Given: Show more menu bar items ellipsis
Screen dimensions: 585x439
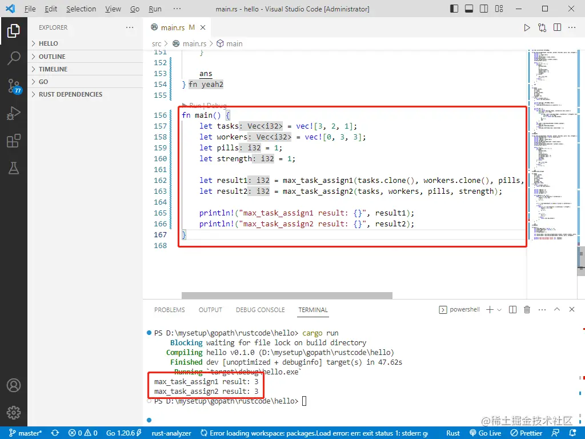Looking at the screenshot, I should click(x=177, y=9).
